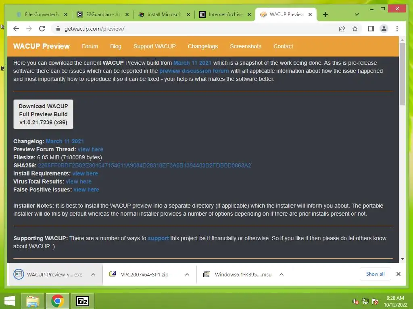Open Changelog March 11 2021 link
The width and height of the screenshot is (413, 309).
pyautogui.click(x=65, y=141)
